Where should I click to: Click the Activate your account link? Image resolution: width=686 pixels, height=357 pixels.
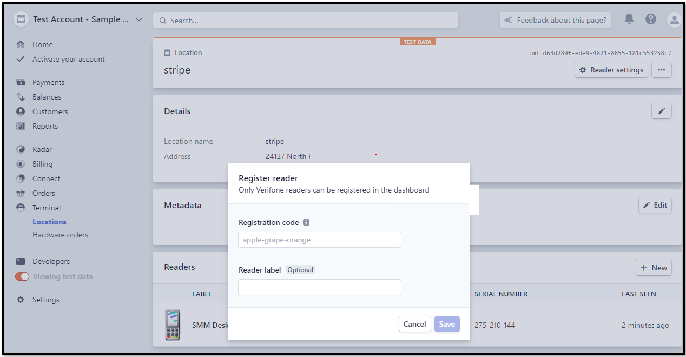pyautogui.click(x=69, y=59)
